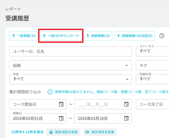Download the 詳細情報CSV file
The width and height of the screenshot is (169, 138).
click(x=98, y=36)
